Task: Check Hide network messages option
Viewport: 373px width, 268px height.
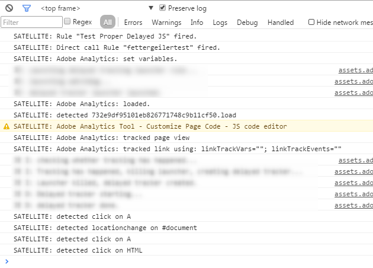Action: pos(311,22)
